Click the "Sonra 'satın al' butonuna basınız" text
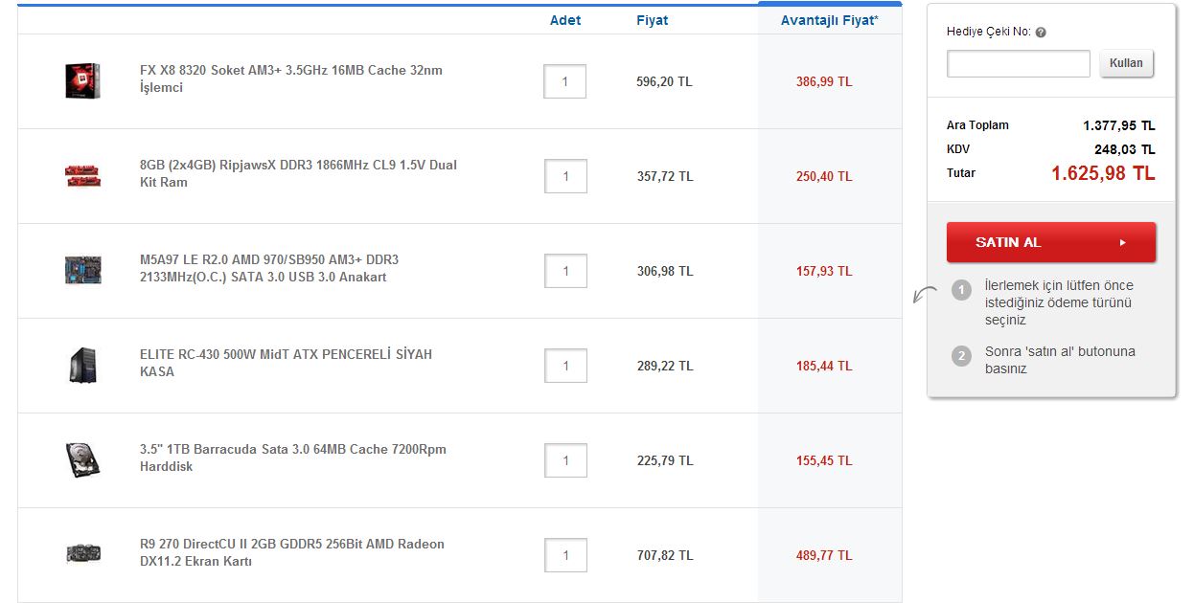This screenshot has height=603, width=1194. coord(1060,360)
